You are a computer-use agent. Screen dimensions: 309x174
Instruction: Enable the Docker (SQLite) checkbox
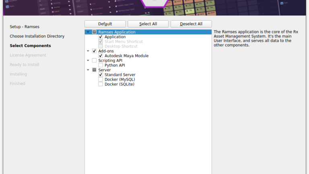coord(101,84)
